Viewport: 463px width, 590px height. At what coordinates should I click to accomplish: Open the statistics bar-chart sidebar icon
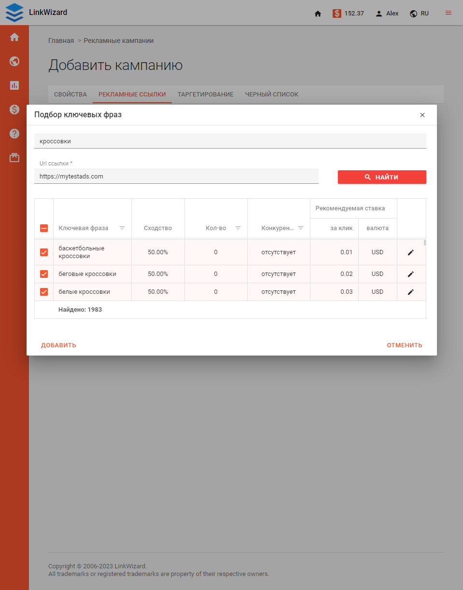point(14,85)
